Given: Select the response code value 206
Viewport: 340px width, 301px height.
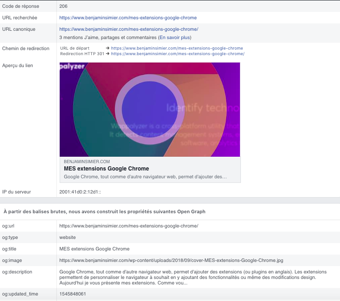Looking at the screenshot, I should pyautogui.click(x=63, y=6).
